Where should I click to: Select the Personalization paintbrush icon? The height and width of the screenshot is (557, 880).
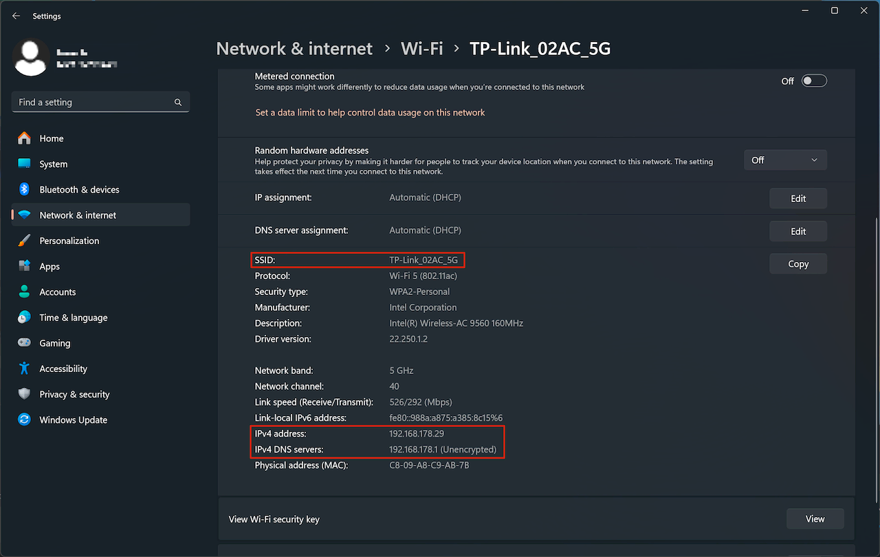point(24,240)
